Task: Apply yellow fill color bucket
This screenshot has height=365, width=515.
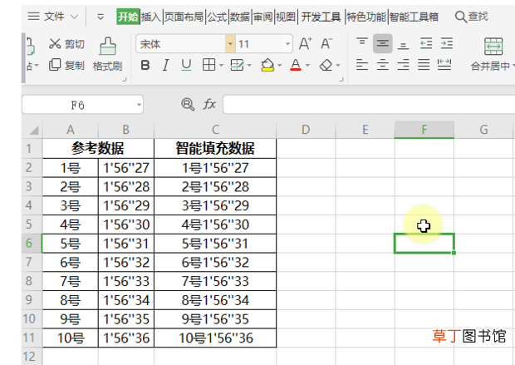Action: (x=267, y=65)
